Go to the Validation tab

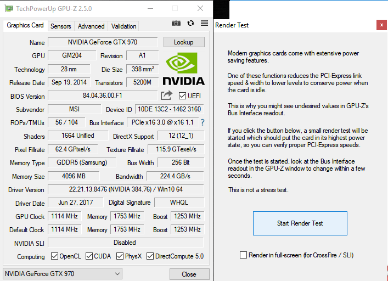click(x=123, y=26)
